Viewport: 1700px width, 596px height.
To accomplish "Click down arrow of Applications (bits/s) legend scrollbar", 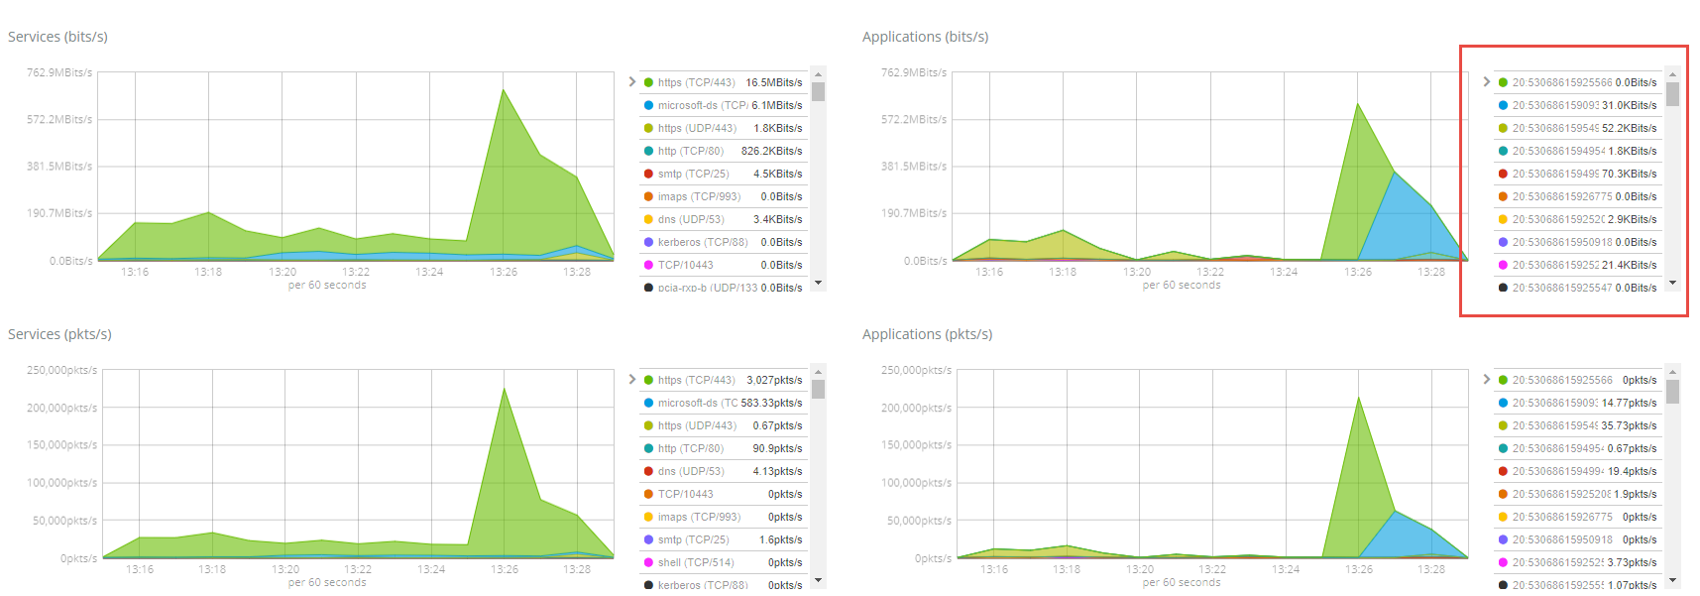I will (x=1672, y=284).
